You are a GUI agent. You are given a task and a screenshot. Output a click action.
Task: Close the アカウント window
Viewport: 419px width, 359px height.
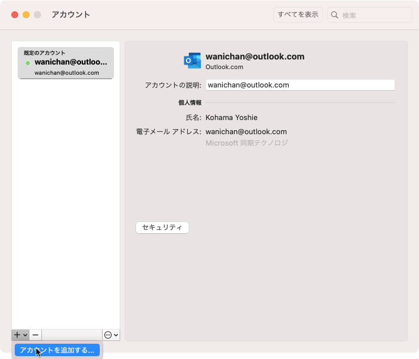[x=15, y=15]
